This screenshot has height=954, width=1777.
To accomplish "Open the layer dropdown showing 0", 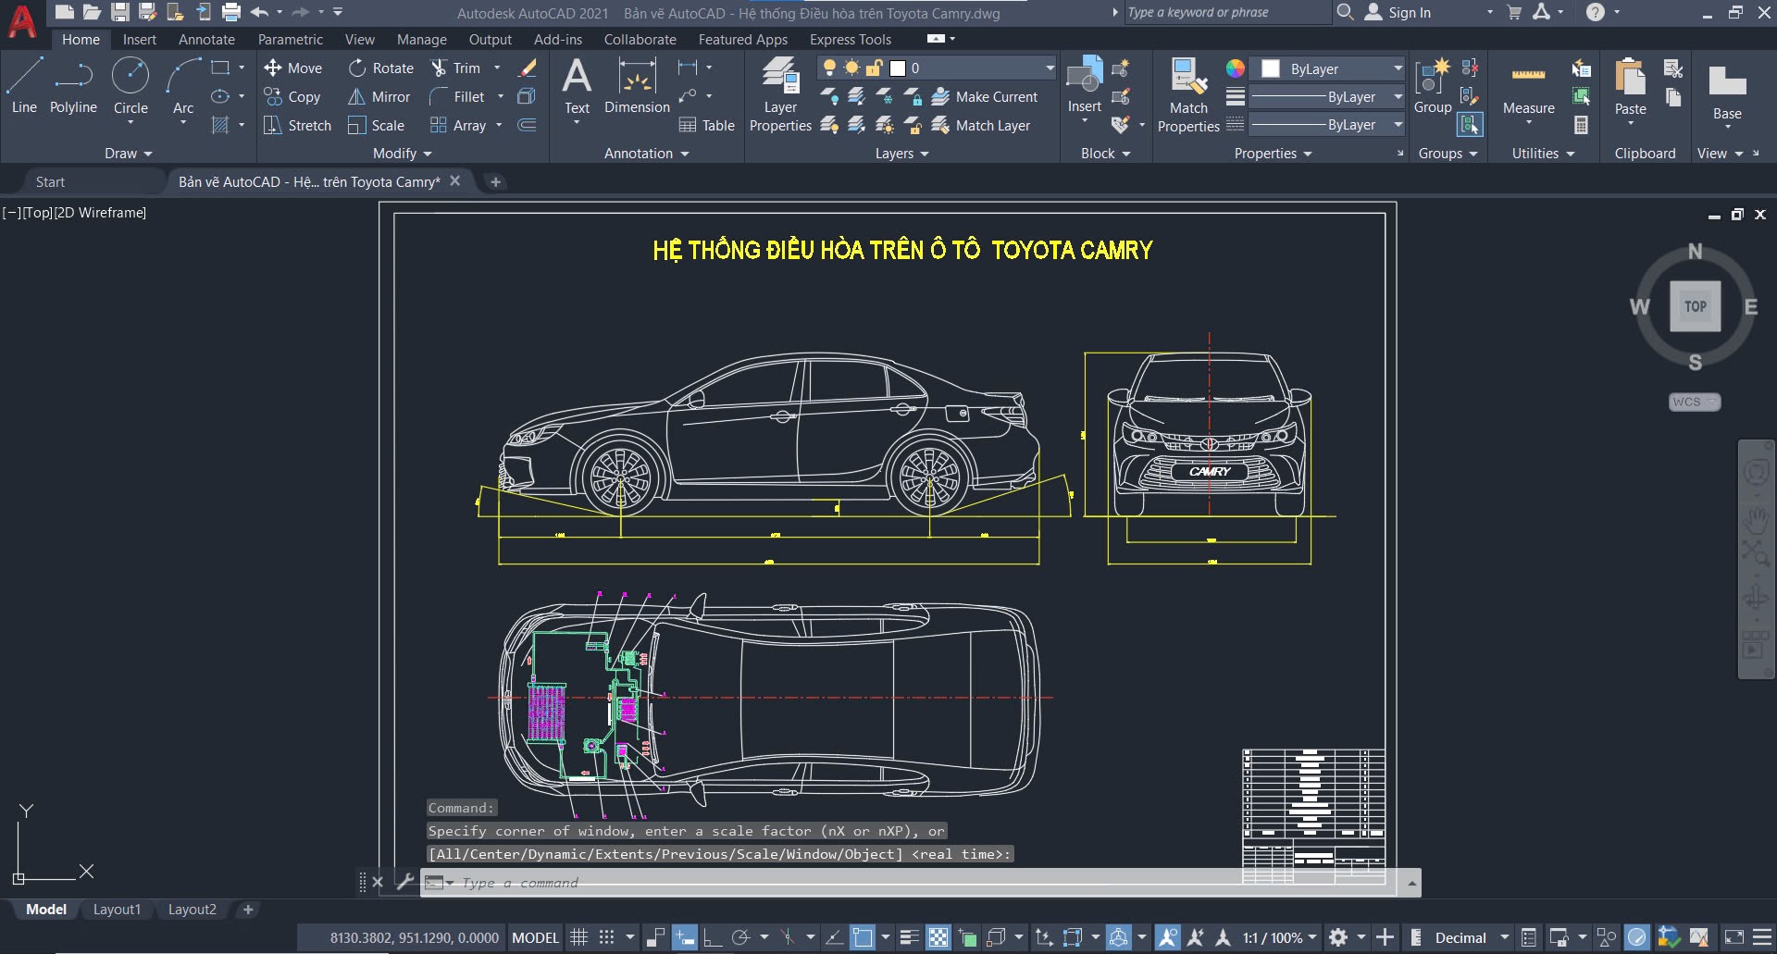I will click(937, 68).
